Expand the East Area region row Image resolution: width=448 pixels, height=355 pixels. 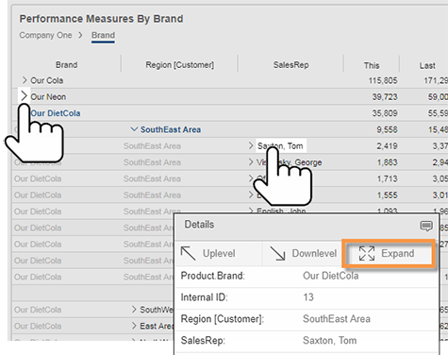coord(134,326)
